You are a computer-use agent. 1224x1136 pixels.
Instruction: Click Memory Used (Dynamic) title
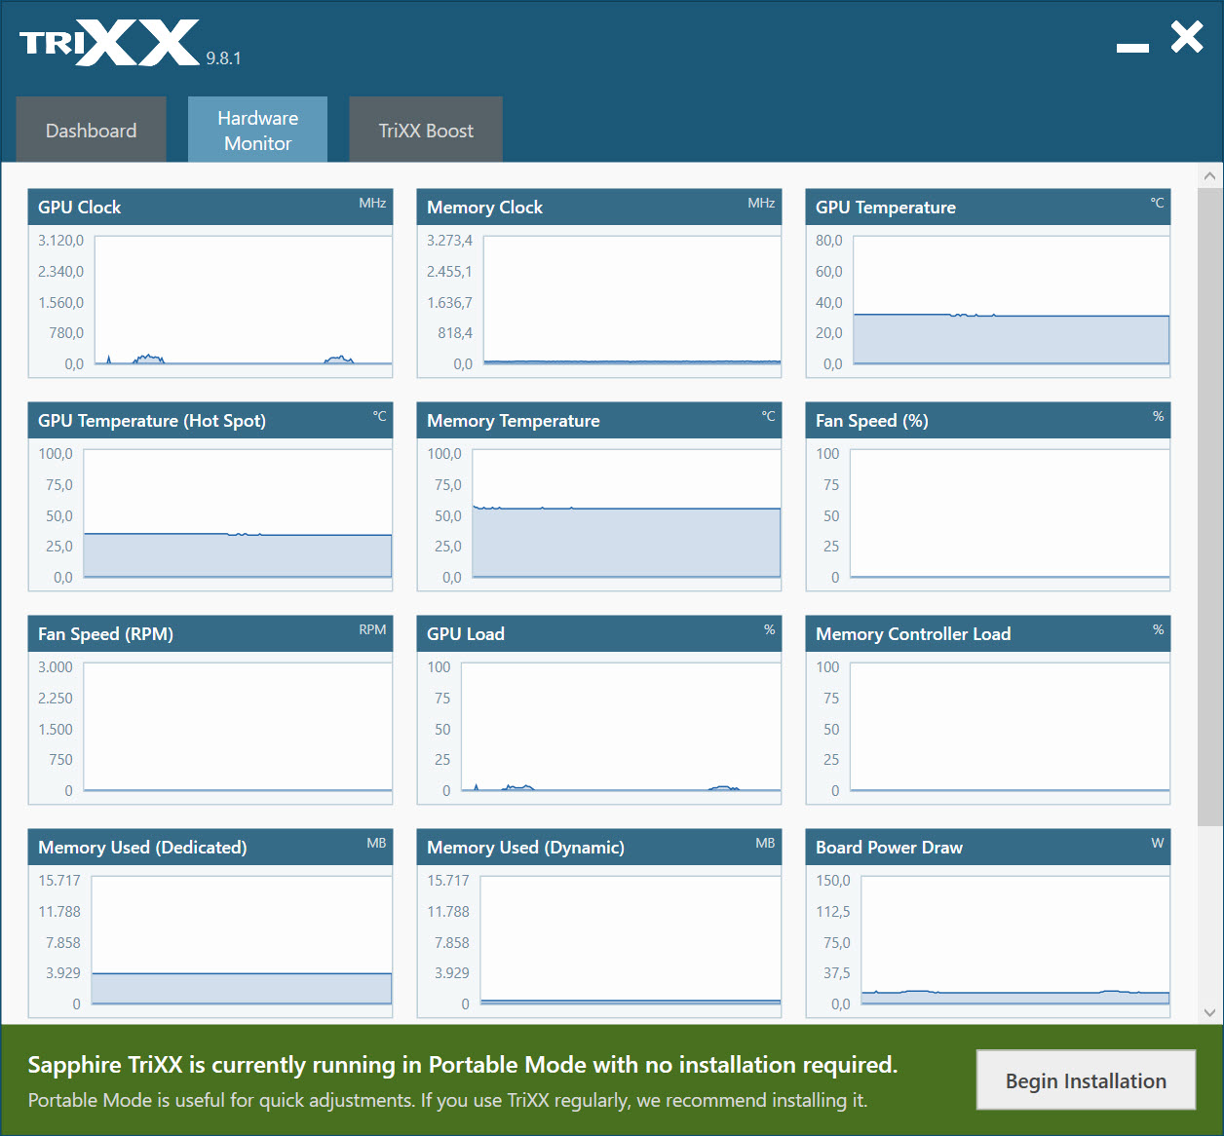[525, 848]
